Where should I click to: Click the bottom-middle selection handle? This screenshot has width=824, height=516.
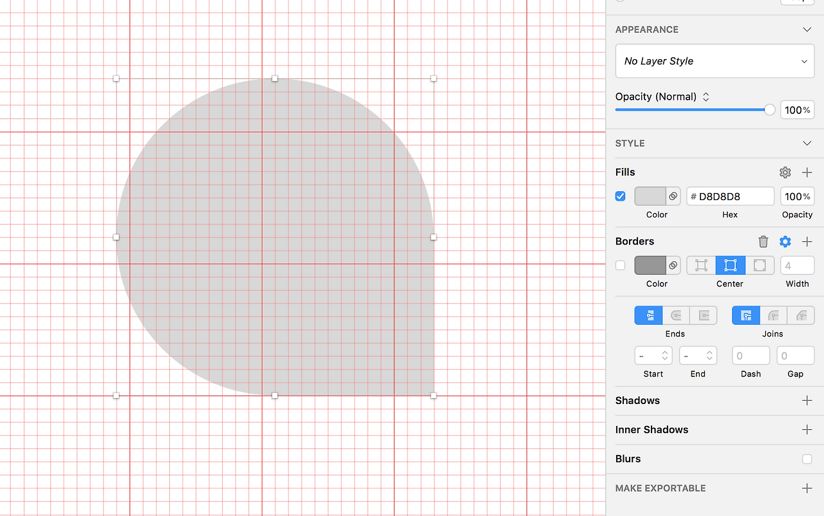click(275, 396)
